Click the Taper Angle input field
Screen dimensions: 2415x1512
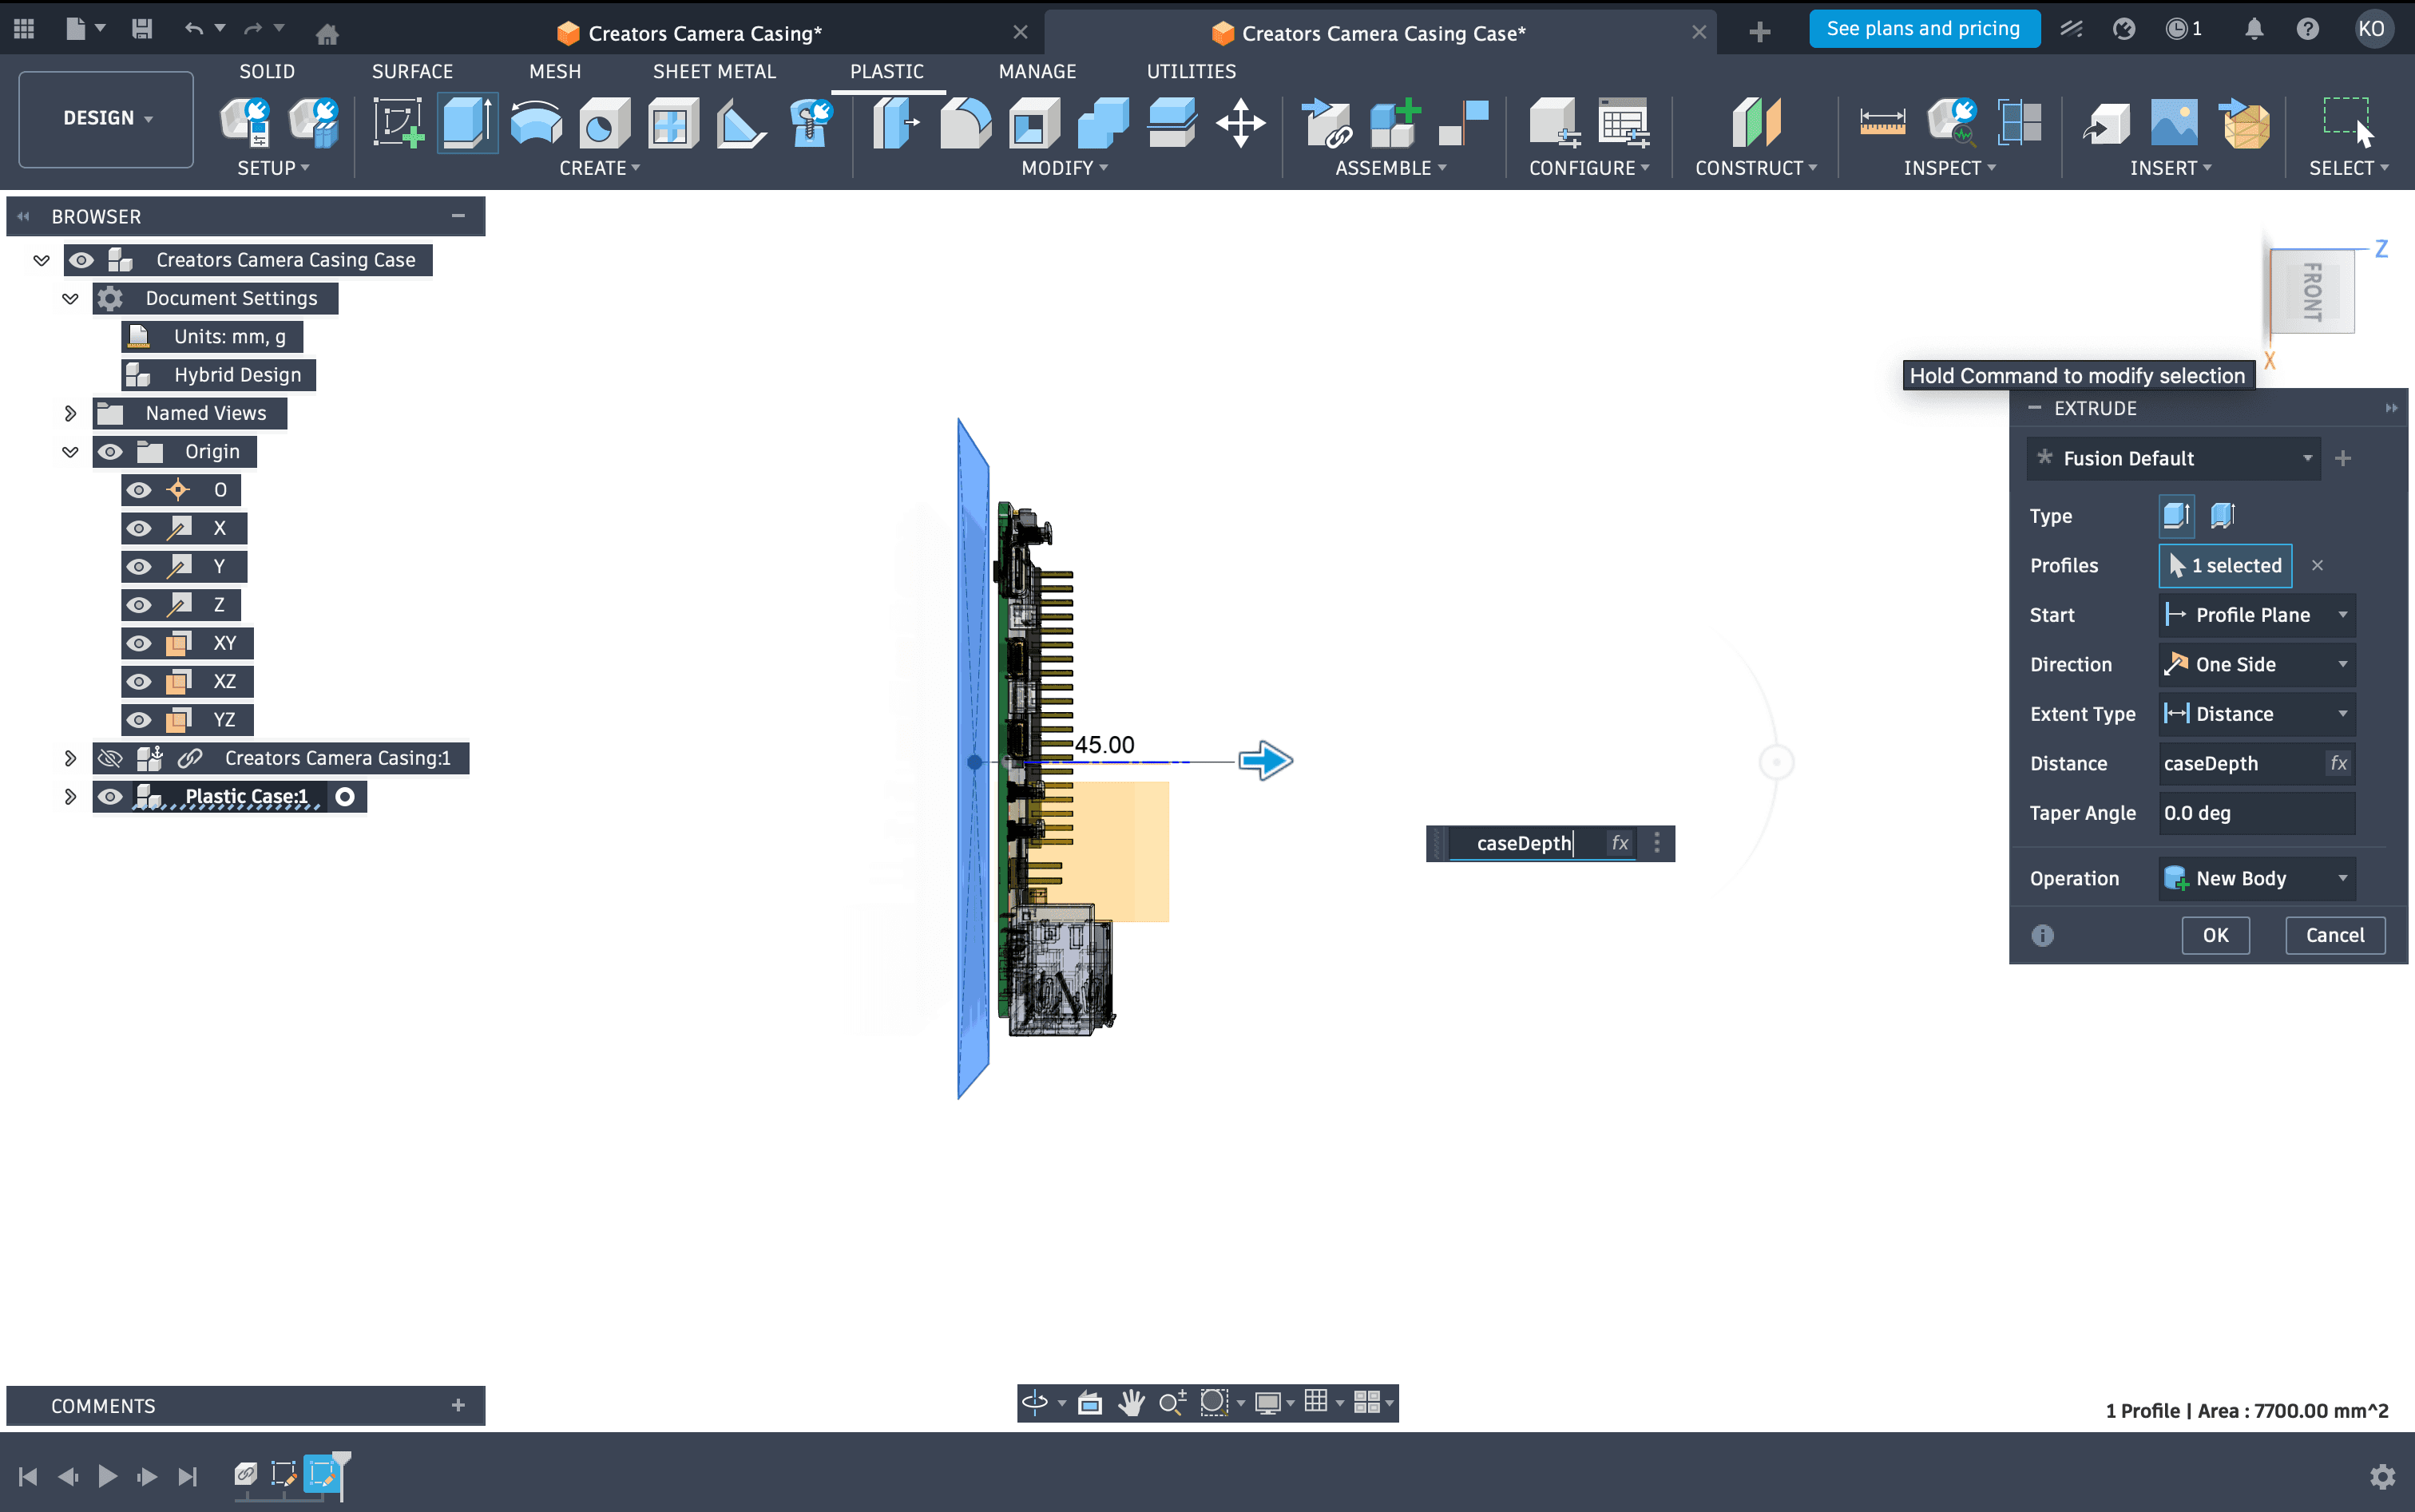pyautogui.click(x=2257, y=813)
